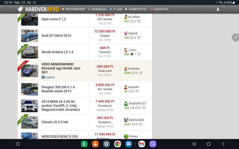The width and height of the screenshot is (239, 149).
Task: Open the Mobilarena site link
Action: (97, 9)
